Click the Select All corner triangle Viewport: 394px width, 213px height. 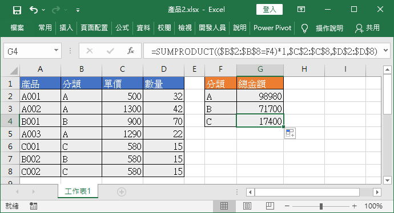pyautogui.click(x=13, y=71)
